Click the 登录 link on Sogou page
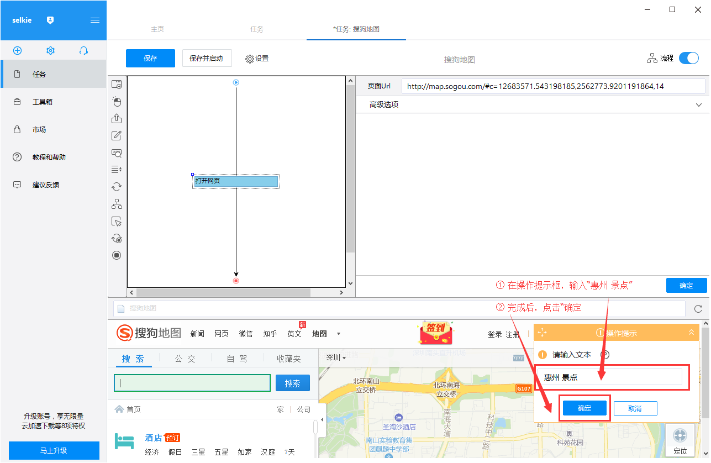711x463 pixels. click(x=495, y=334)
